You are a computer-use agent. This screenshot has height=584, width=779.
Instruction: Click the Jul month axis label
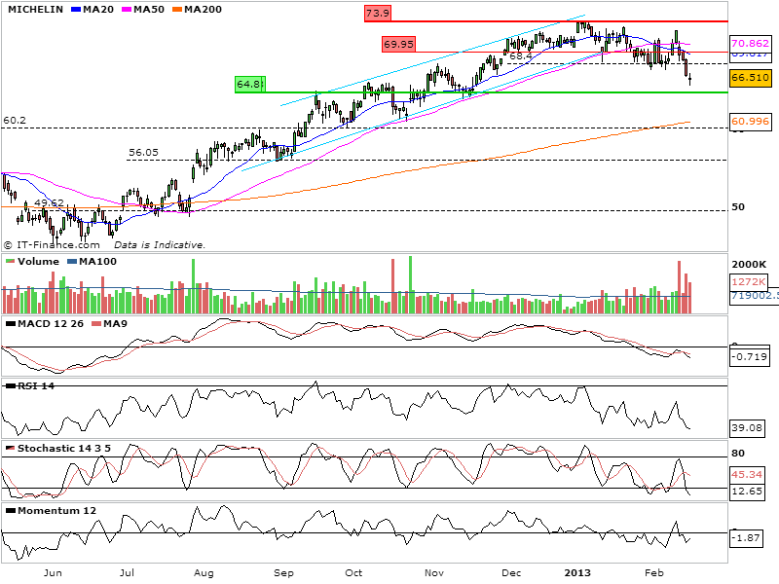pos(127,573)
